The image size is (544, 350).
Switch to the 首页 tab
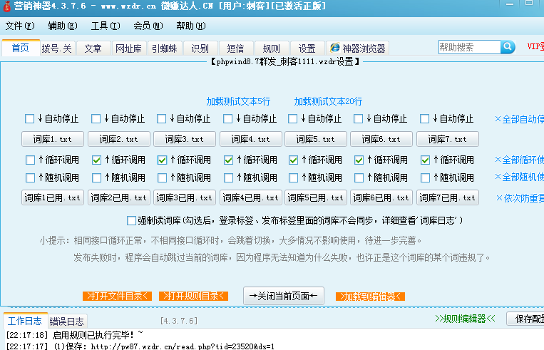pos(21,48)
